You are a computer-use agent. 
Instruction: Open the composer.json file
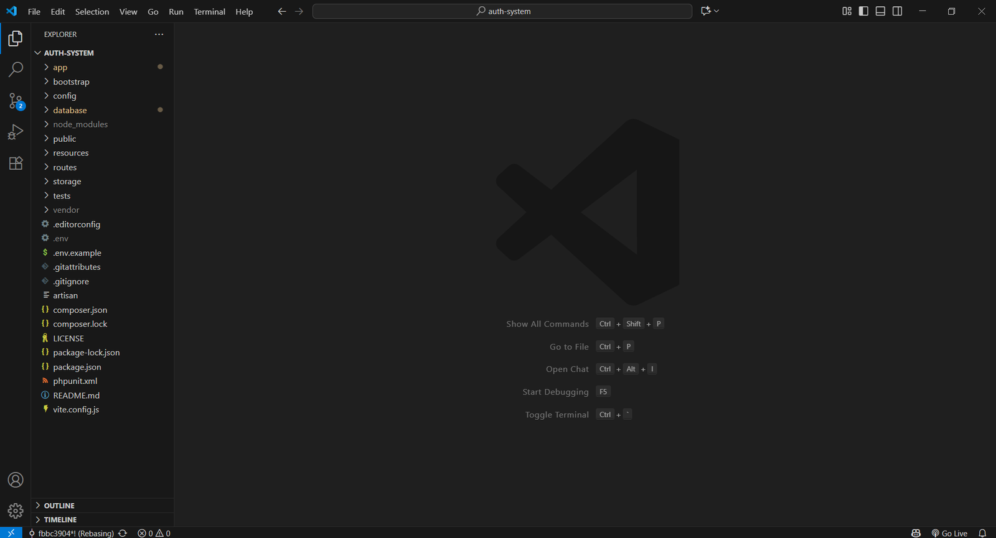[80, 310]
